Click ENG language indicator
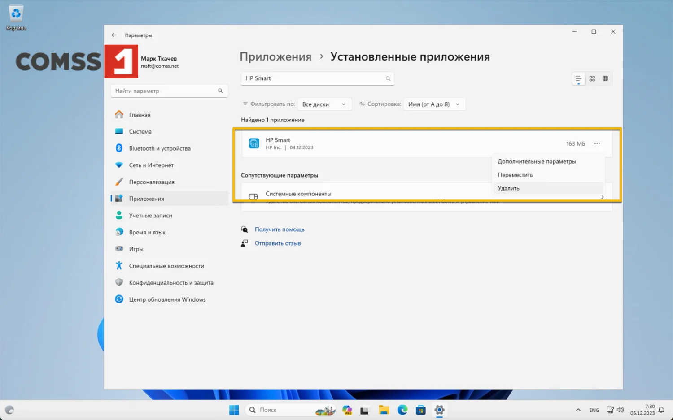The height and width of the screenshot is (420, 673). click(x=594, y=410)
